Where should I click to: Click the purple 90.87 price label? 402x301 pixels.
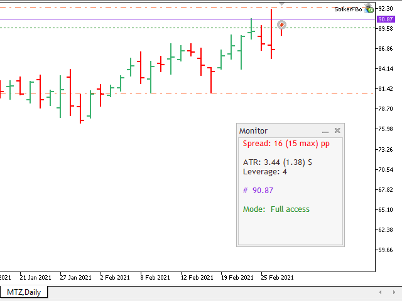tap(386, 19)
